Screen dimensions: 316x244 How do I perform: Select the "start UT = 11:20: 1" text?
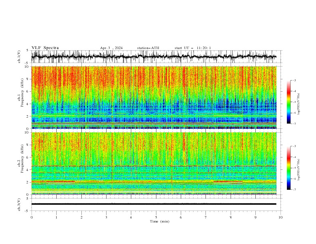tap(193, 48)
